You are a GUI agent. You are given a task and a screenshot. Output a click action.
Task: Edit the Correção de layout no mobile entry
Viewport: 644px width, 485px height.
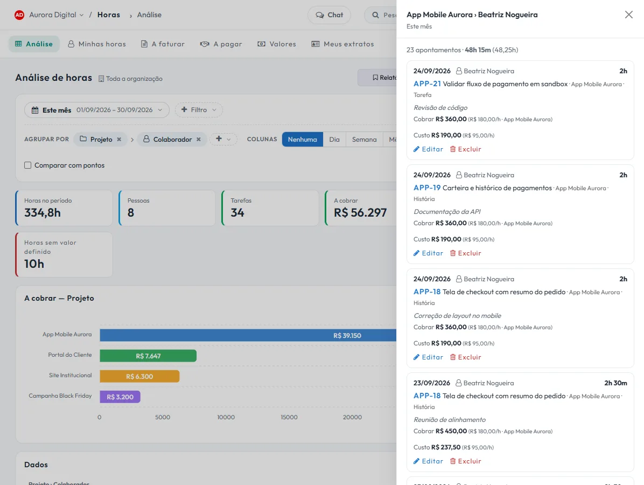[x=429, y=357]
